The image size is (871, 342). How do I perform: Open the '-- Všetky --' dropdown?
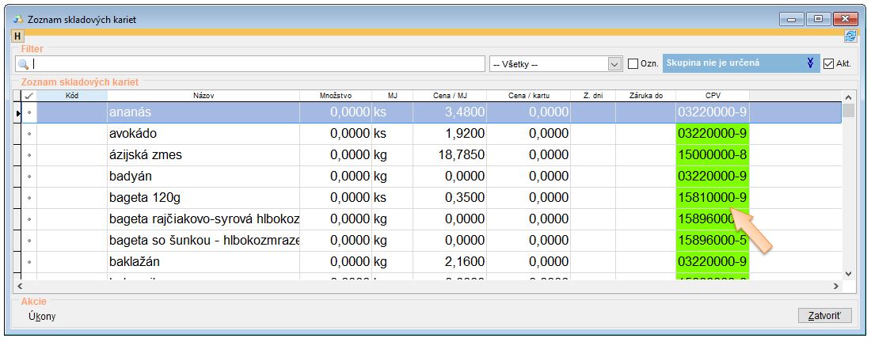614,64
